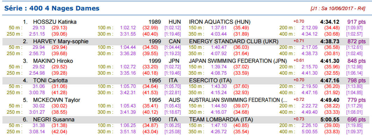Click club 'IRON AQUATICS (HUN)'

tap(220, 22)
